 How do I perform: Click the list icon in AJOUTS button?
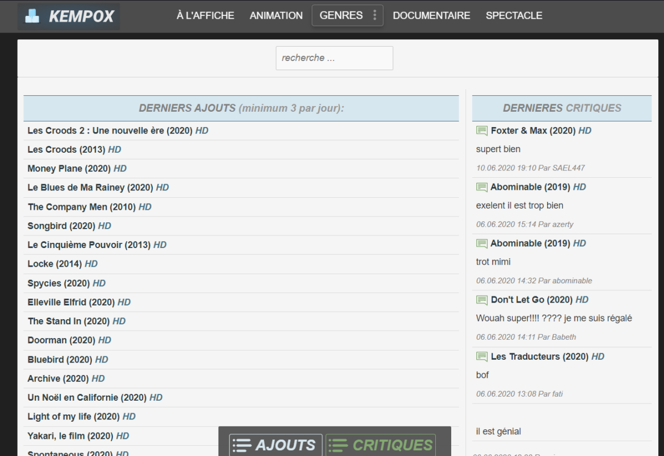[x=242, y=445]
